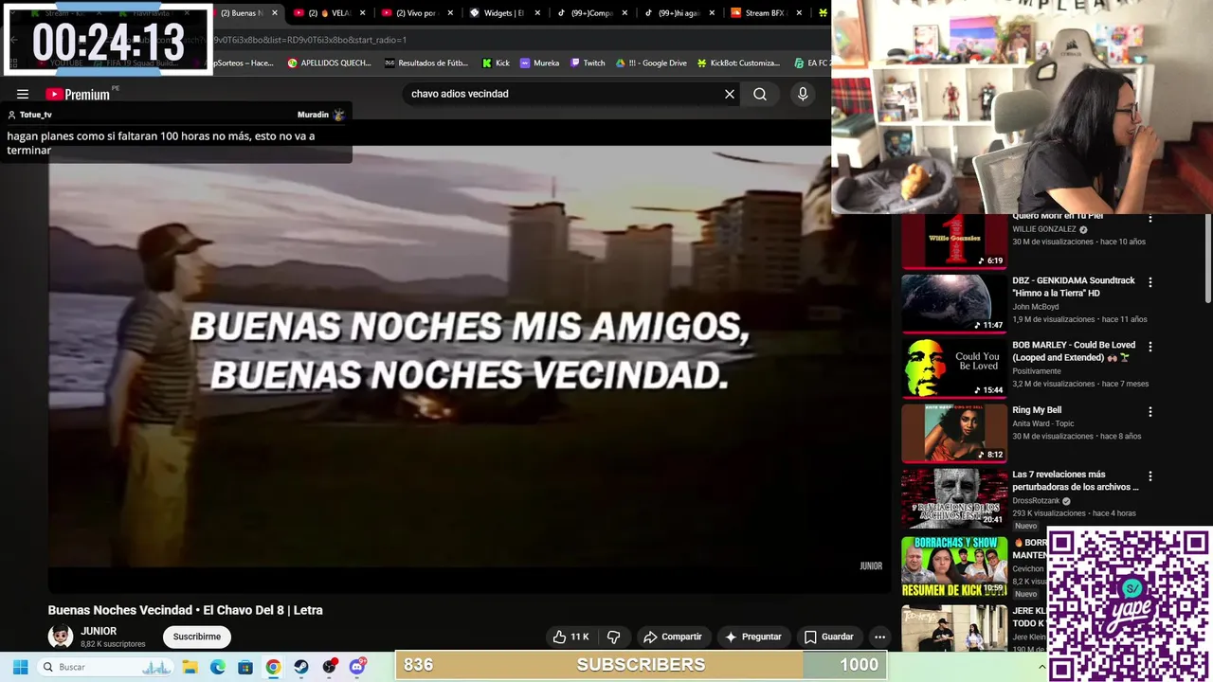Click the sidebar vertical scrollbar
The image size is (1213, 682).
1208,258
